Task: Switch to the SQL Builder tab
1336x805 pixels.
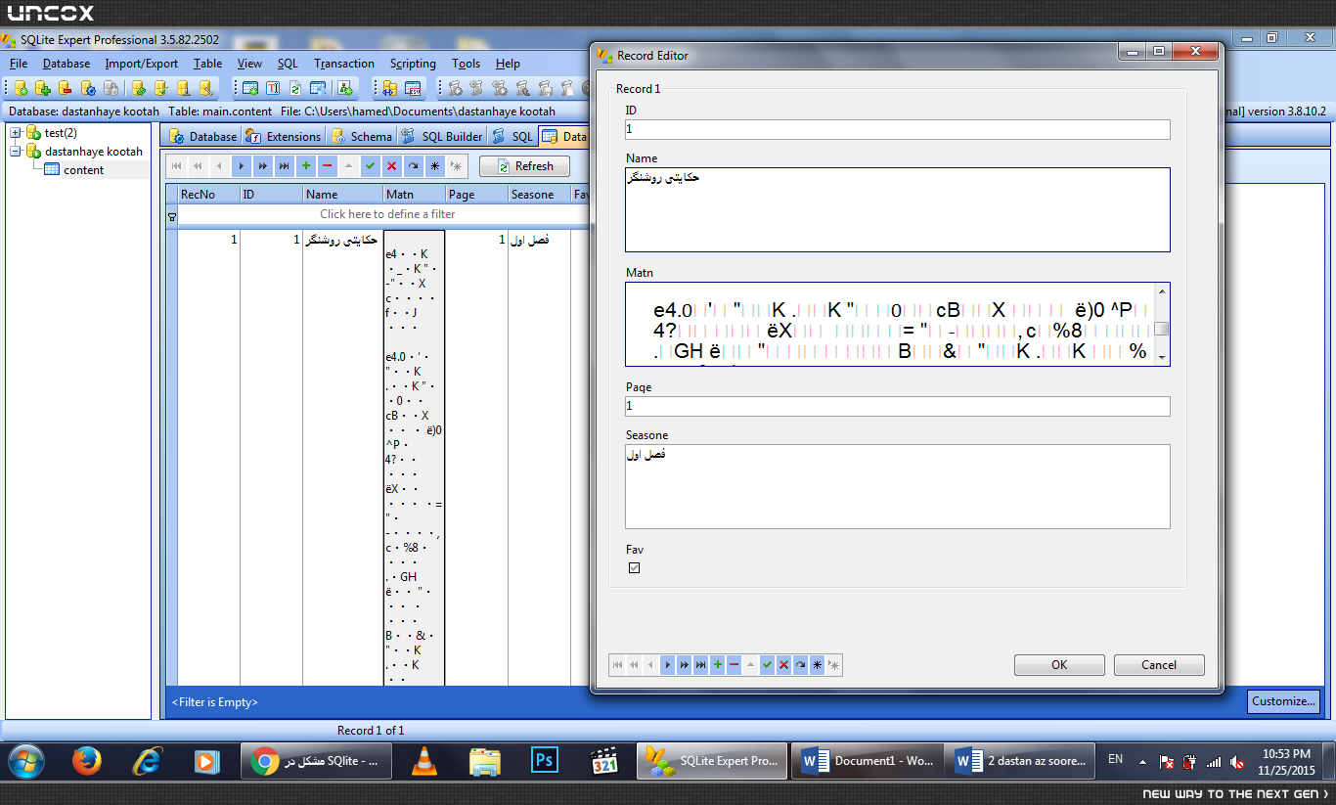Action: [442, 137]
